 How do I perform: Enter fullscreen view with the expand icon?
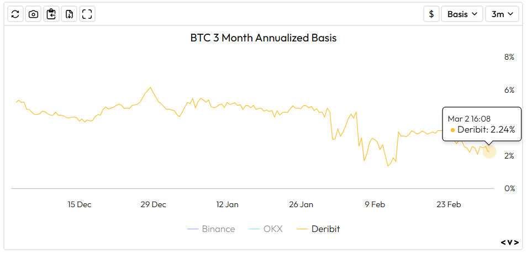[87, 14]
